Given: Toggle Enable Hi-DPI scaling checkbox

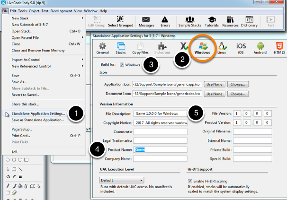Looking at the screenshot, I should [x=190, y=181].
